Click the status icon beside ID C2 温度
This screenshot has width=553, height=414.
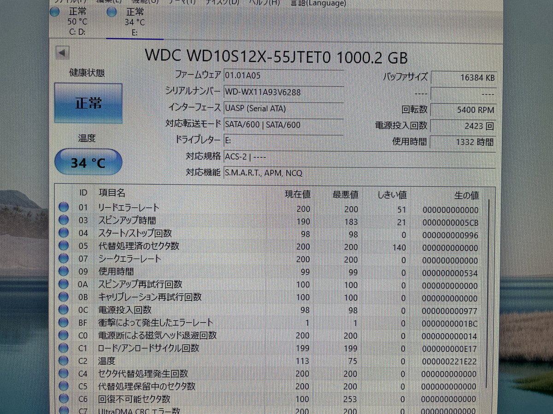click(x=64, y=361)
